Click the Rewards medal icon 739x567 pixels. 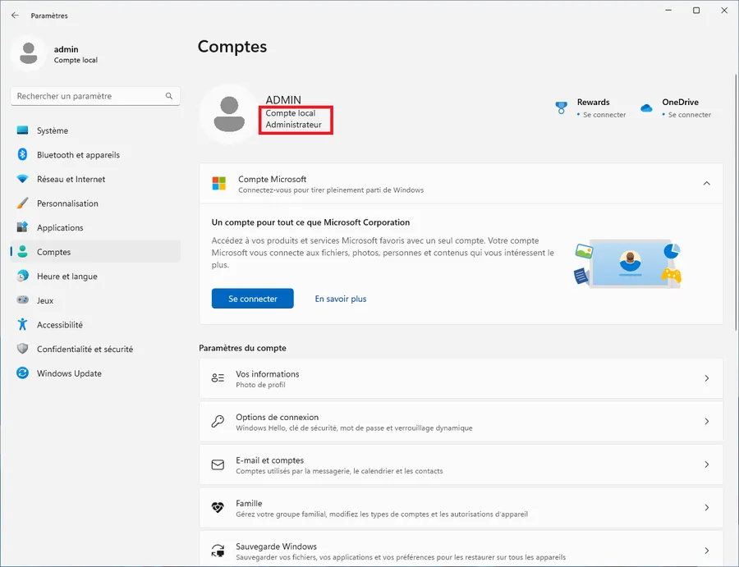(x=561, y=107)
